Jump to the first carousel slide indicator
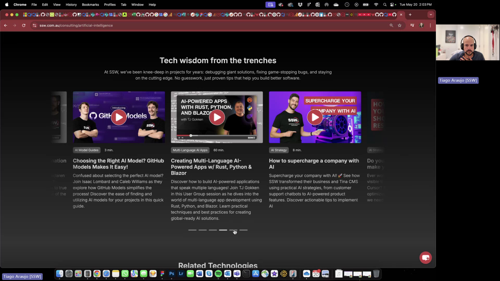Viewport: 500px width, 281px height. coord(192,230)
